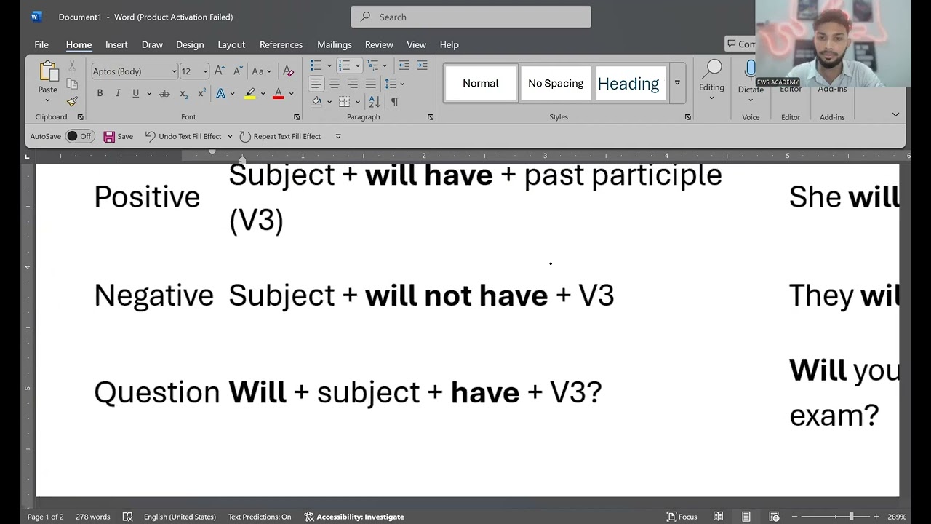This screenshot has width=931, height=524.
Task: Switch to the References tab
Action: pos(281,44)
